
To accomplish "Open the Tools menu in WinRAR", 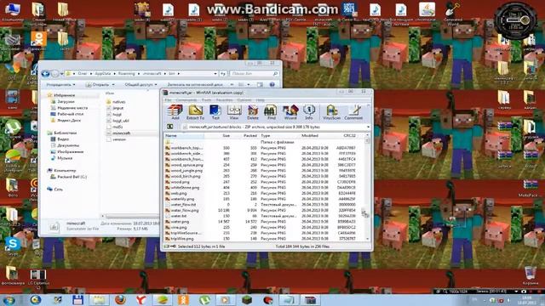I will [206, 100].
